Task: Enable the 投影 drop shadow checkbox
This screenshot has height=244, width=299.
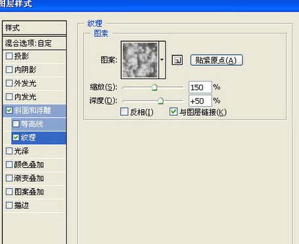Action: (9, 56)
